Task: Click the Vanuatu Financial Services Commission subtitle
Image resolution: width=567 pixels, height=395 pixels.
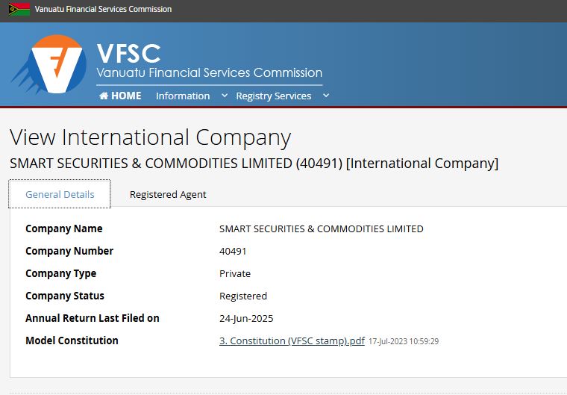Action: point(209,73)
